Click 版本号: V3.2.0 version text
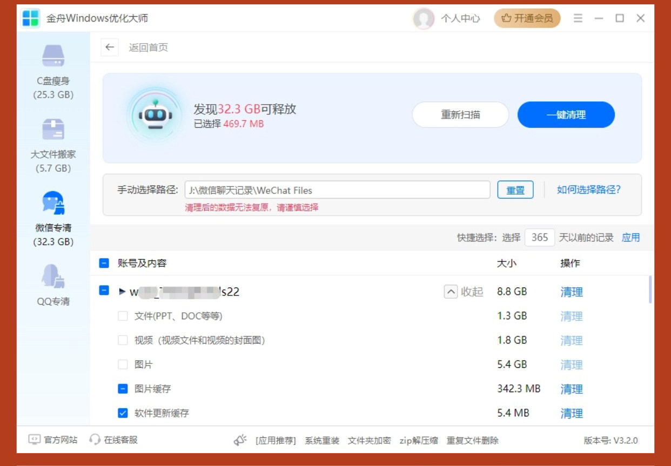The height and width of the screenshot is (466, 671). coord(610,441)
